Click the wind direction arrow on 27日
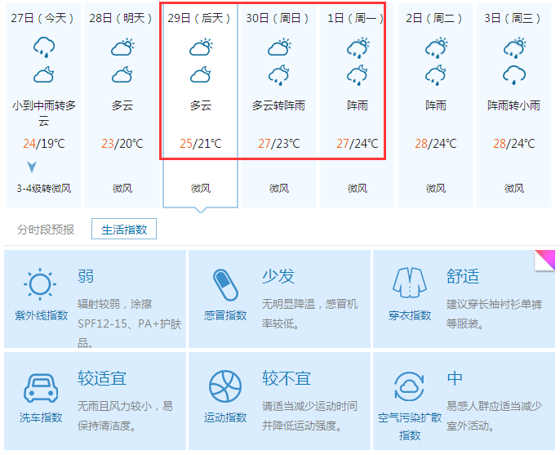560x455 pixels. point(33,167)
